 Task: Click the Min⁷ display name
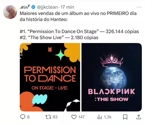click(x=25, y=7)
